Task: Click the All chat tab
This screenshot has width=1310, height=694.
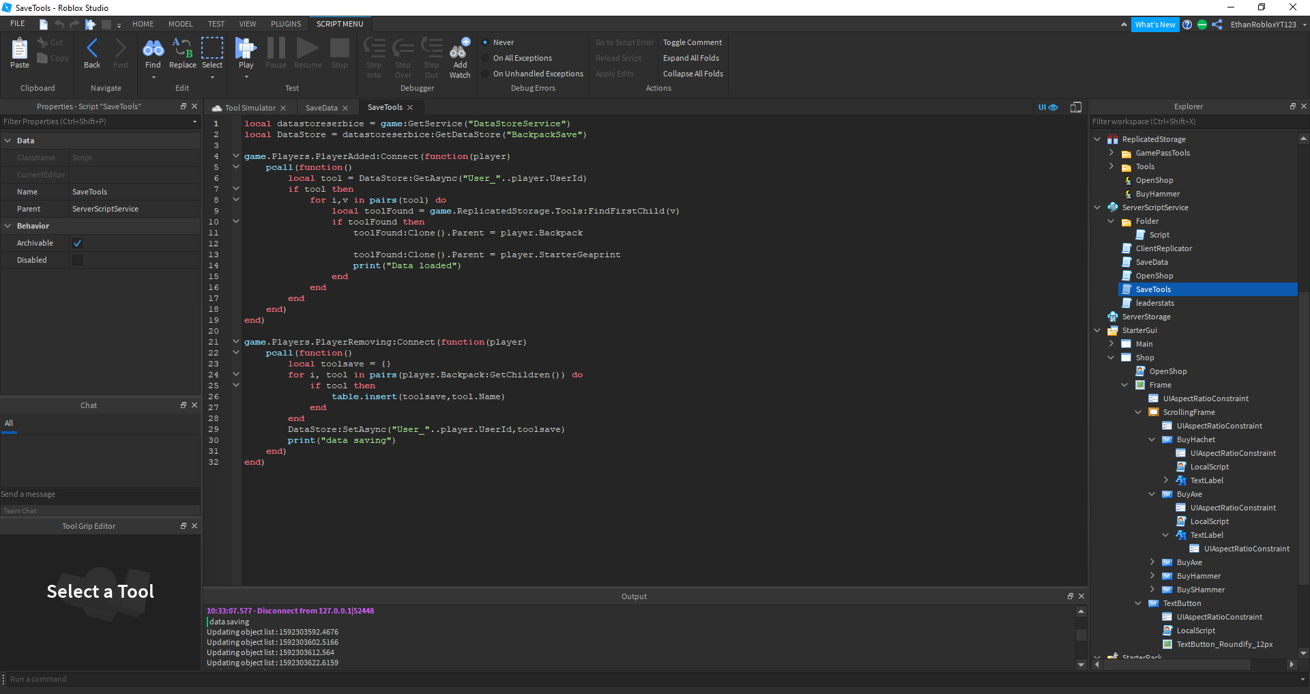Action: (x=9, y=423)
